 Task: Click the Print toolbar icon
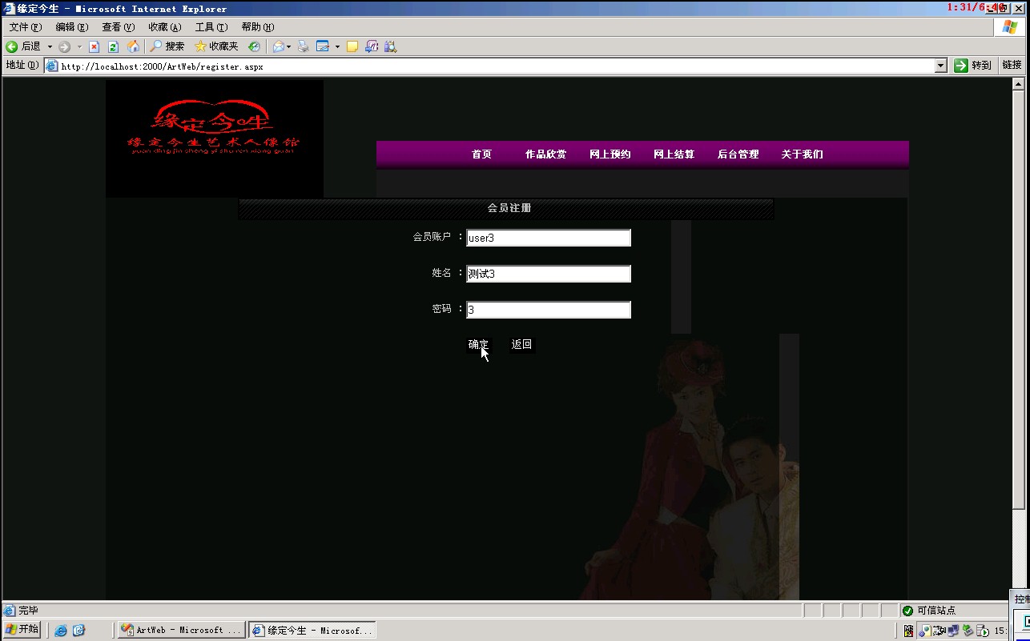(303, 46)
